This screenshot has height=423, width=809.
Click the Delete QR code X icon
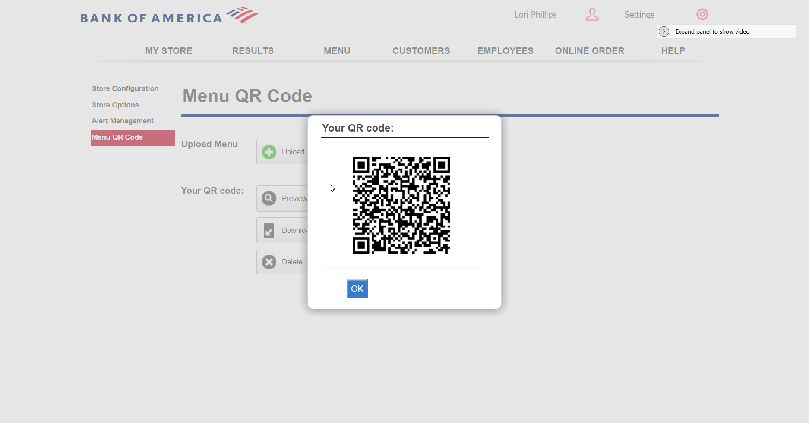point(269,262)
